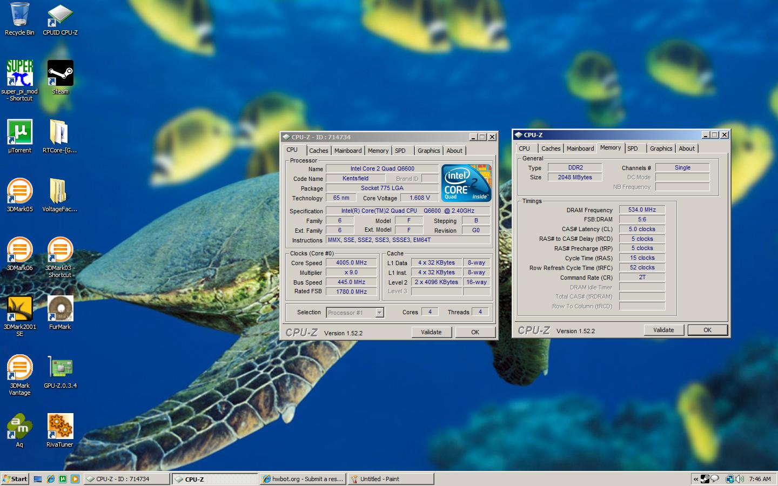
Task: Open Graphics tab in CPU-Z ID 714734 window
Action: (x=429, y=151)
